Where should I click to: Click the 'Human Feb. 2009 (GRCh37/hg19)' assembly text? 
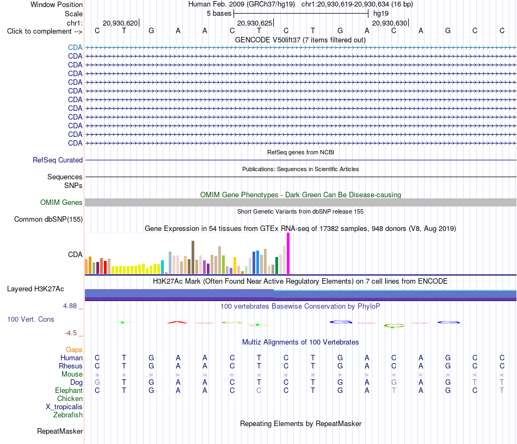241,4
